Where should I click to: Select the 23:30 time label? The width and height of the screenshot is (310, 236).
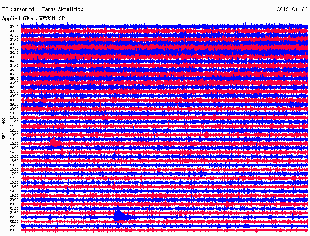[x=14, y=230]
